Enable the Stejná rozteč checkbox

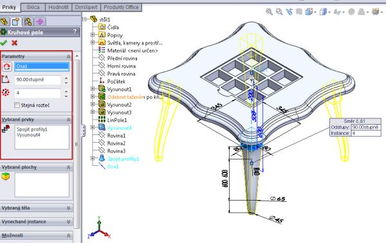tap(17, 105)
